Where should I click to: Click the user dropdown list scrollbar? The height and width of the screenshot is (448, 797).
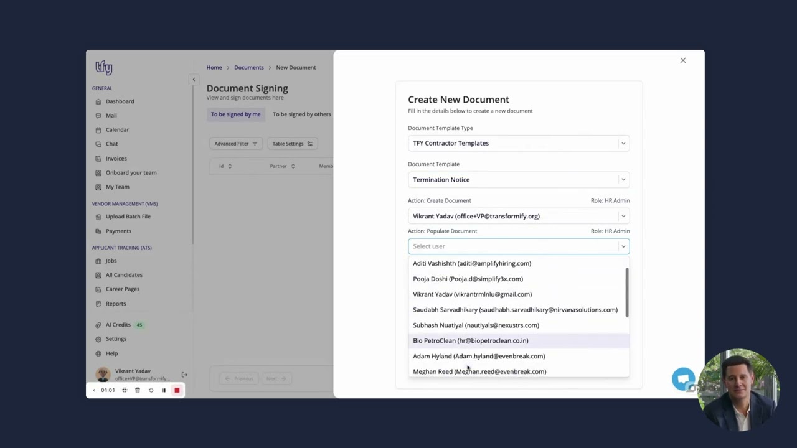coord(627,292)
